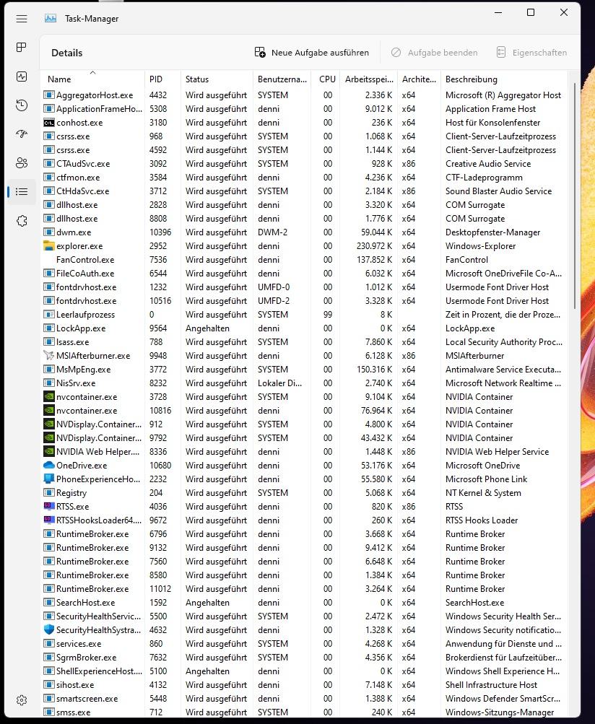Sort by the Name column header
This screenshot has width=595, height=724.
pyautogui.click(x=92, y=79)
